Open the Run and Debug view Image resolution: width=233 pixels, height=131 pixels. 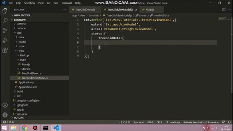[x=5, y=40]
